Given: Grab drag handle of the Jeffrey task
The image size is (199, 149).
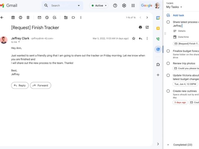Looking at the screenshot, I should [165, 34].
